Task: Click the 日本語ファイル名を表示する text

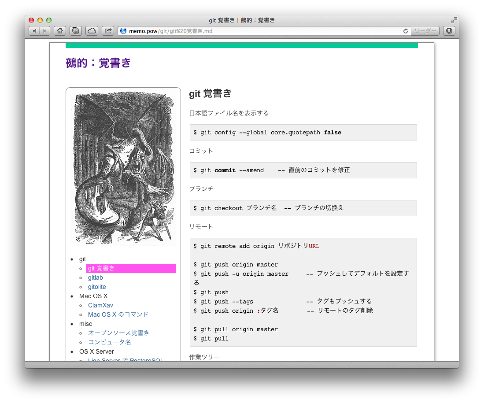Action: coord(229,113)
